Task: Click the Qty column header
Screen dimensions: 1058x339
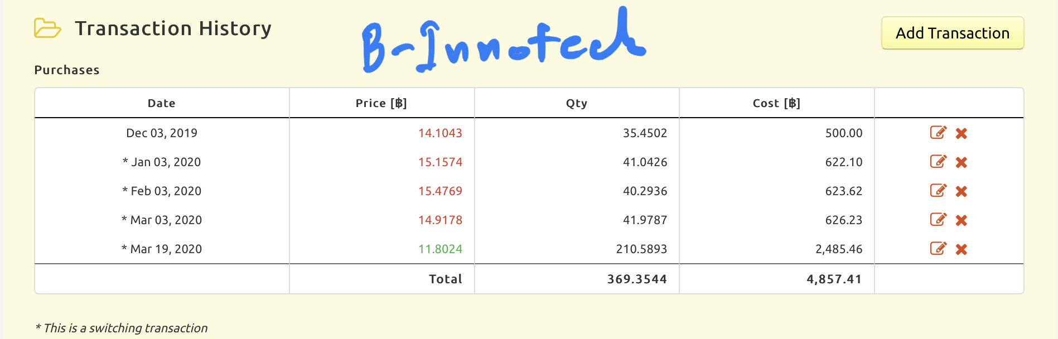Action: (576, 103)
